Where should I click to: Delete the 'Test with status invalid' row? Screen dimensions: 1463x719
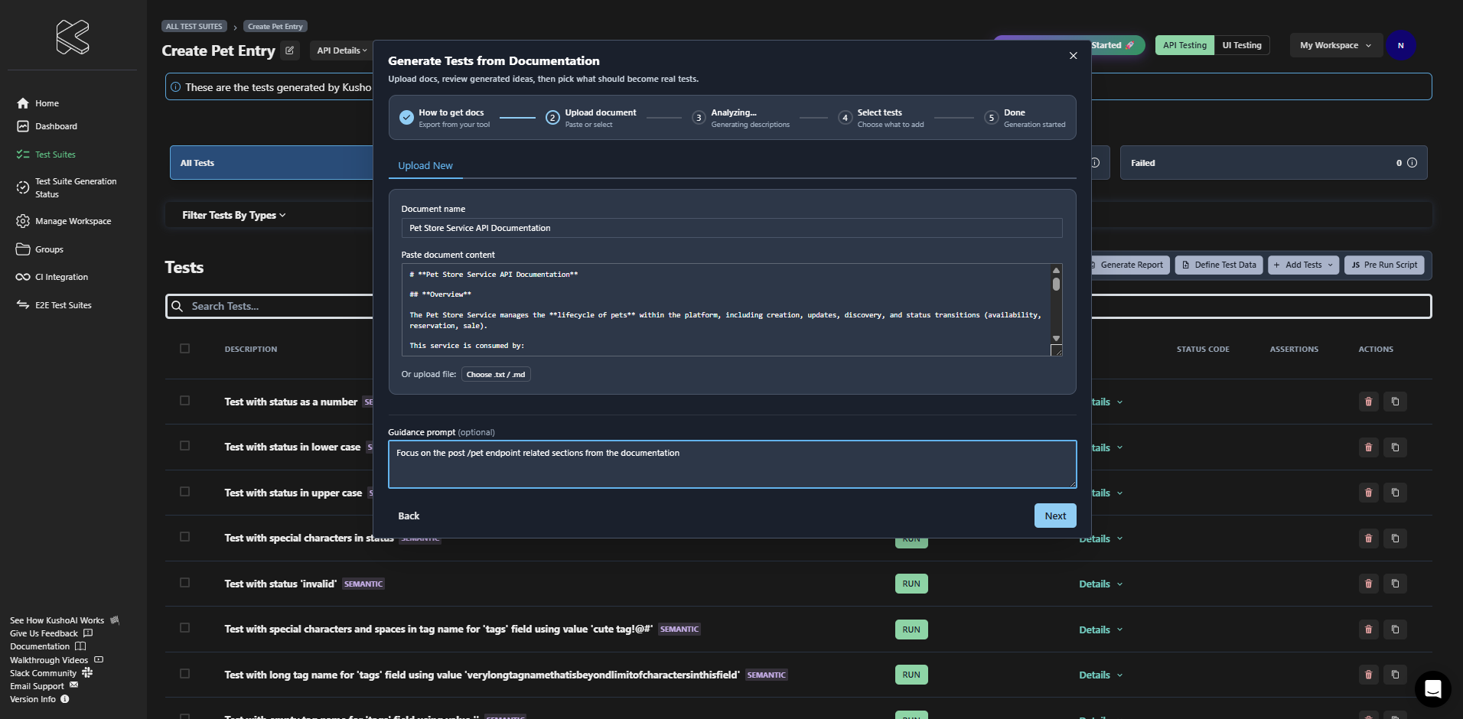(1368, 584)
